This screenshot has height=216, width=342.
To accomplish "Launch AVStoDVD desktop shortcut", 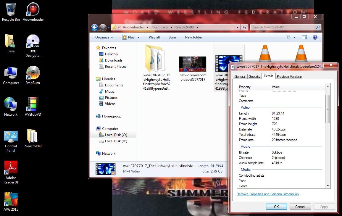I will tap(33, 107).
